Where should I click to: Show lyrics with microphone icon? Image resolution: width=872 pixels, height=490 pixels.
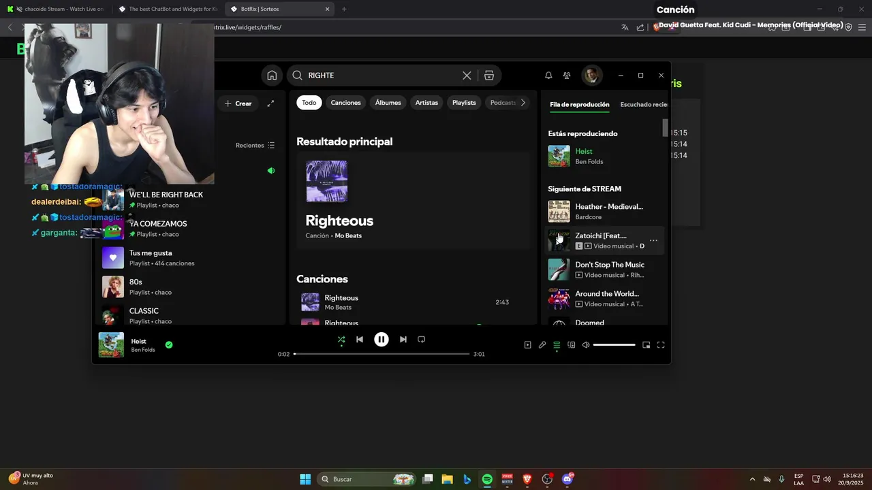click(542, 345)
